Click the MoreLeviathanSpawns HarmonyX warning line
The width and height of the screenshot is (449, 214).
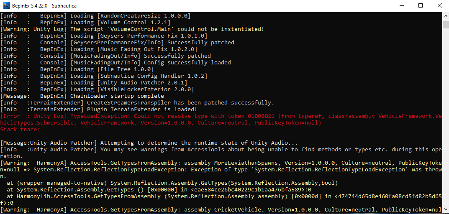pyautogui.click(x=221, y=169)
